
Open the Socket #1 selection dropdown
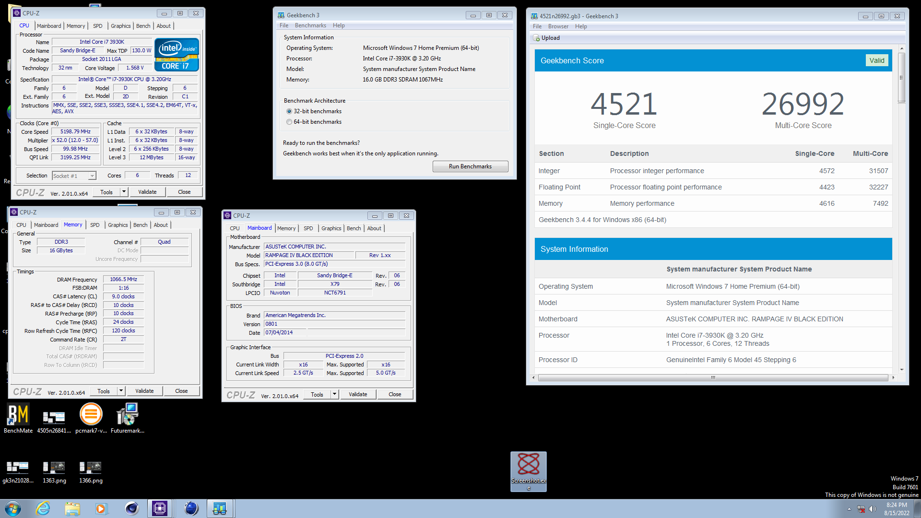(74, 176)
